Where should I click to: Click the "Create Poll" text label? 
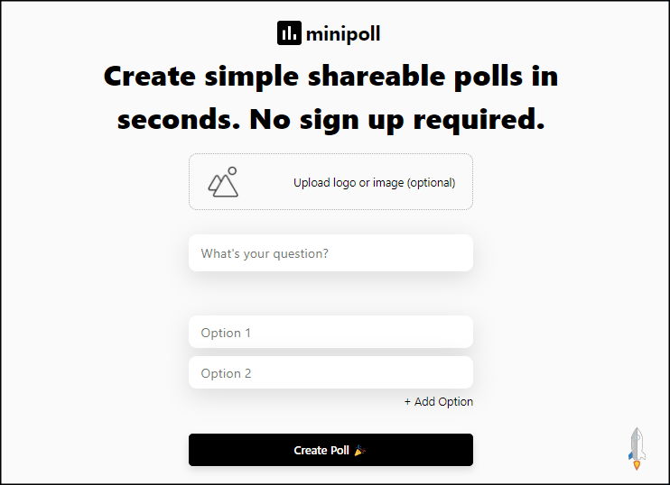tap(321, 450)
